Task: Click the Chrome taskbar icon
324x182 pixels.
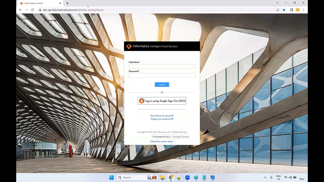Action: click(171, 177)
